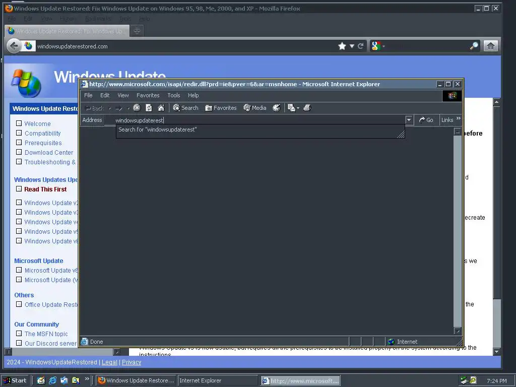Expand the Links toolbar chevron in IE

pyautogui.click(x=459, y=118)
